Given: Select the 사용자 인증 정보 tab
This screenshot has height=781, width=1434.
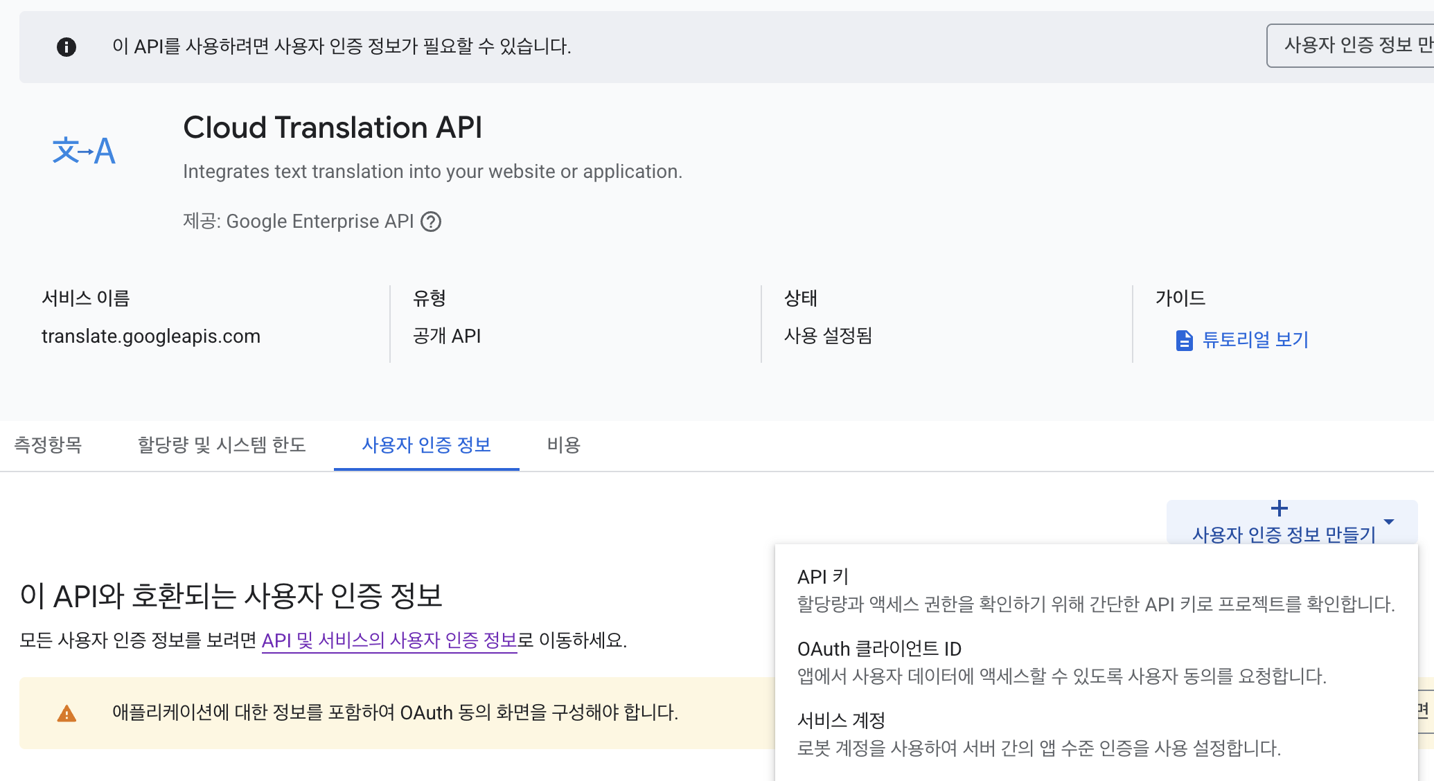Looking at the screenshot, I should (x=426, y=445).
